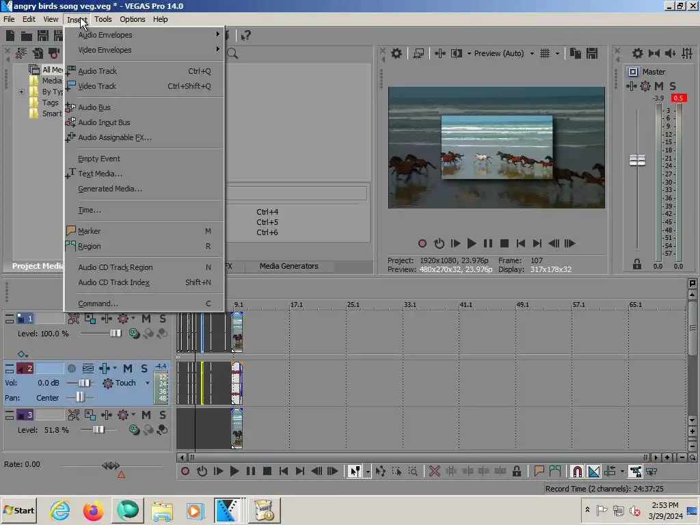The image size is (700, 525).
Task: Click track 2 Pan slider
Action: 80,397
